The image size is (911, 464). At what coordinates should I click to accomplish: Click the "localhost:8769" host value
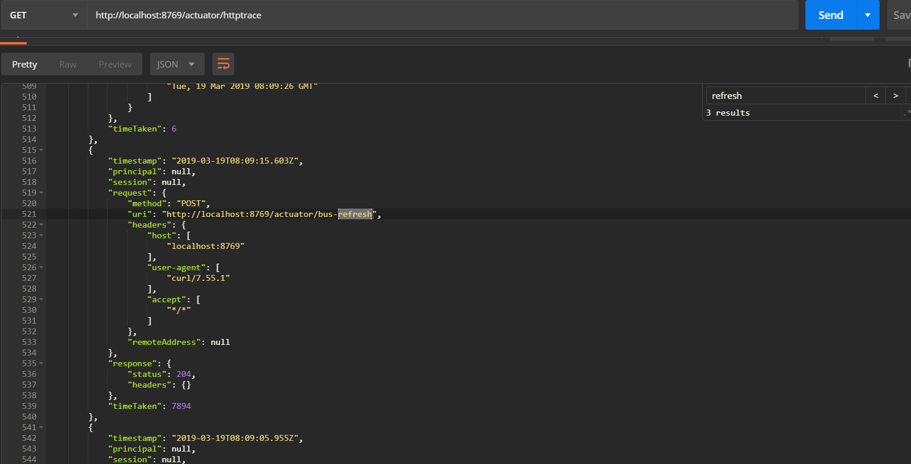tap(206, 246)
